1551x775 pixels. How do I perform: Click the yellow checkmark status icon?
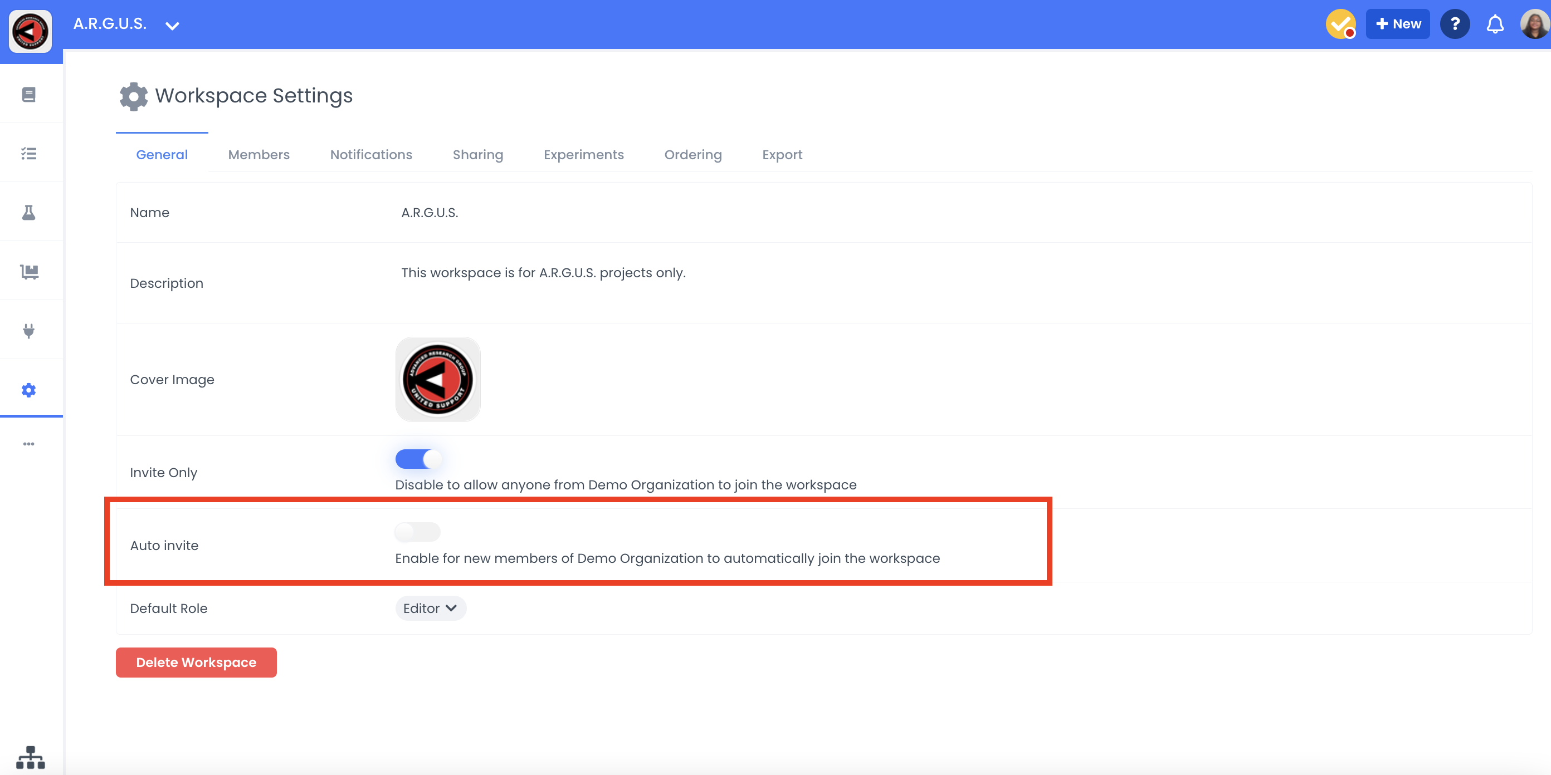[1340, 24]
